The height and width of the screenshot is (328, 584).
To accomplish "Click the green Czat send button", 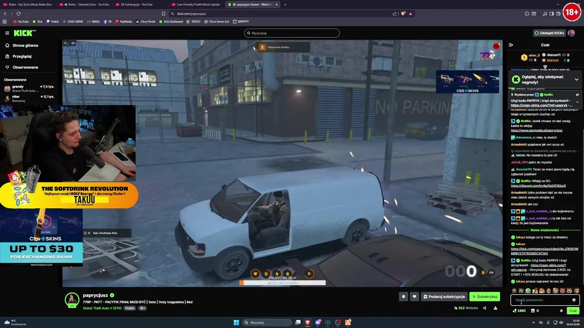I will tap(573, 311).
